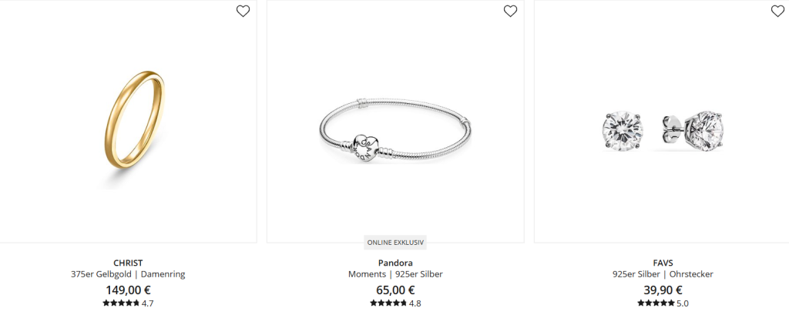
Task: Click the 5.0 star rating
Action: click(663, 303)
